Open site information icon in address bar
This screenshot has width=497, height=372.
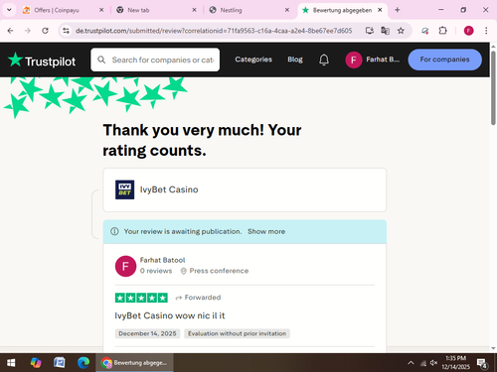click(x=66, y=31)
